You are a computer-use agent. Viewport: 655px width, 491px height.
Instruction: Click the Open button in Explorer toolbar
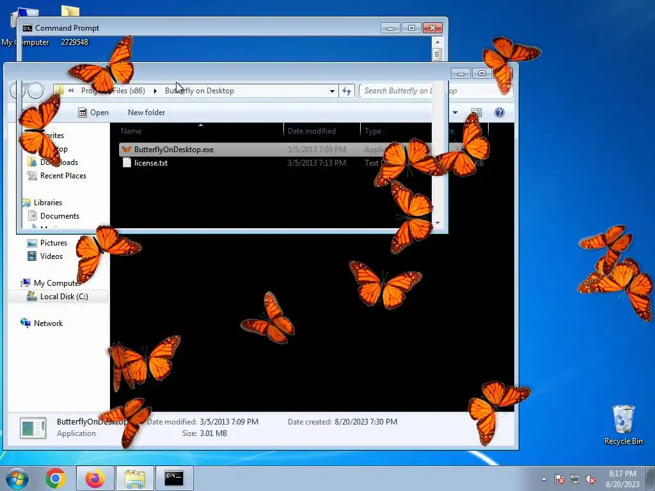[93, 113]
